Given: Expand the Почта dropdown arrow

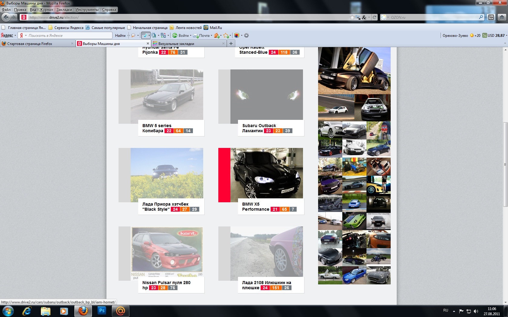Looking at the screenshot, I should pyautogui.click(x=211, y=35).
